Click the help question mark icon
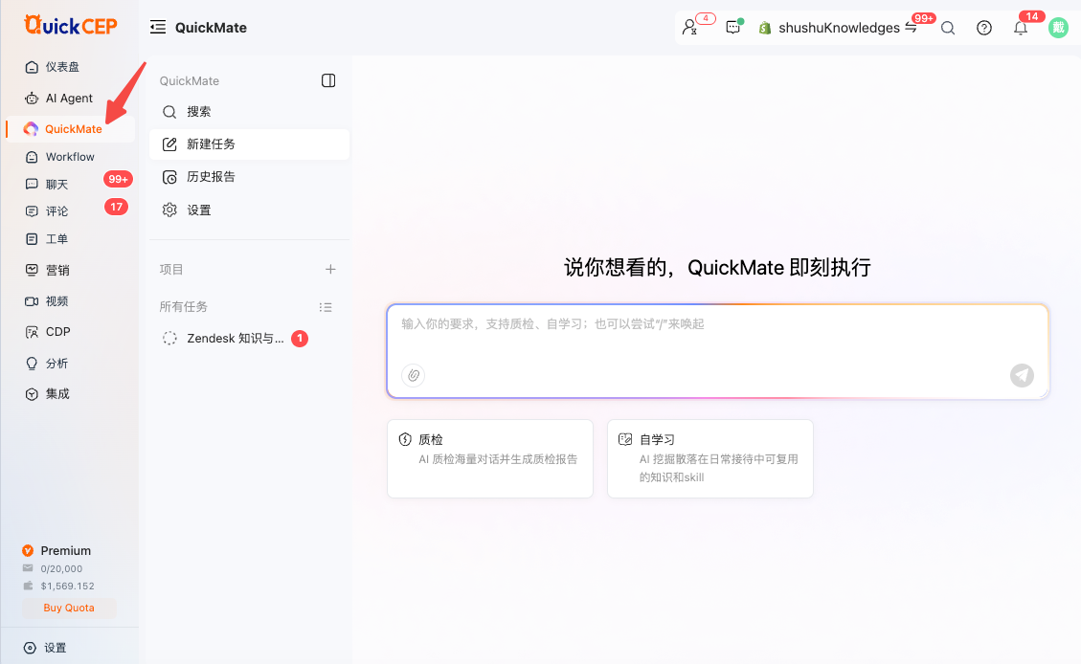Screen dimensions: 1081x664 coord(983,29)
